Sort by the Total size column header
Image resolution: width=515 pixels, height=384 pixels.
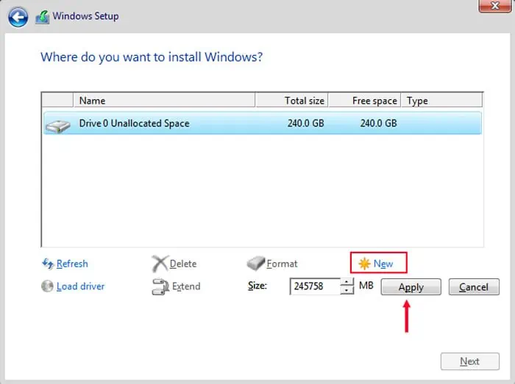pyautogui.click(x=291, y=101)
